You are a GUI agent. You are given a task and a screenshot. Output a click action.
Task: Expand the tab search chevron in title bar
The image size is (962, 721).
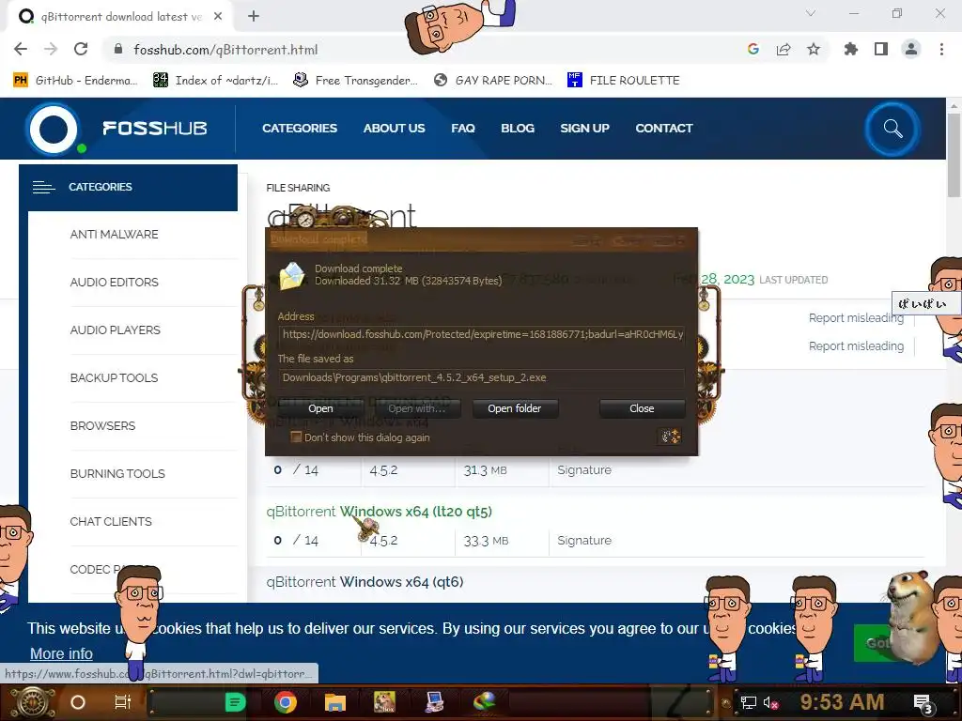click(x=811, y=13)
